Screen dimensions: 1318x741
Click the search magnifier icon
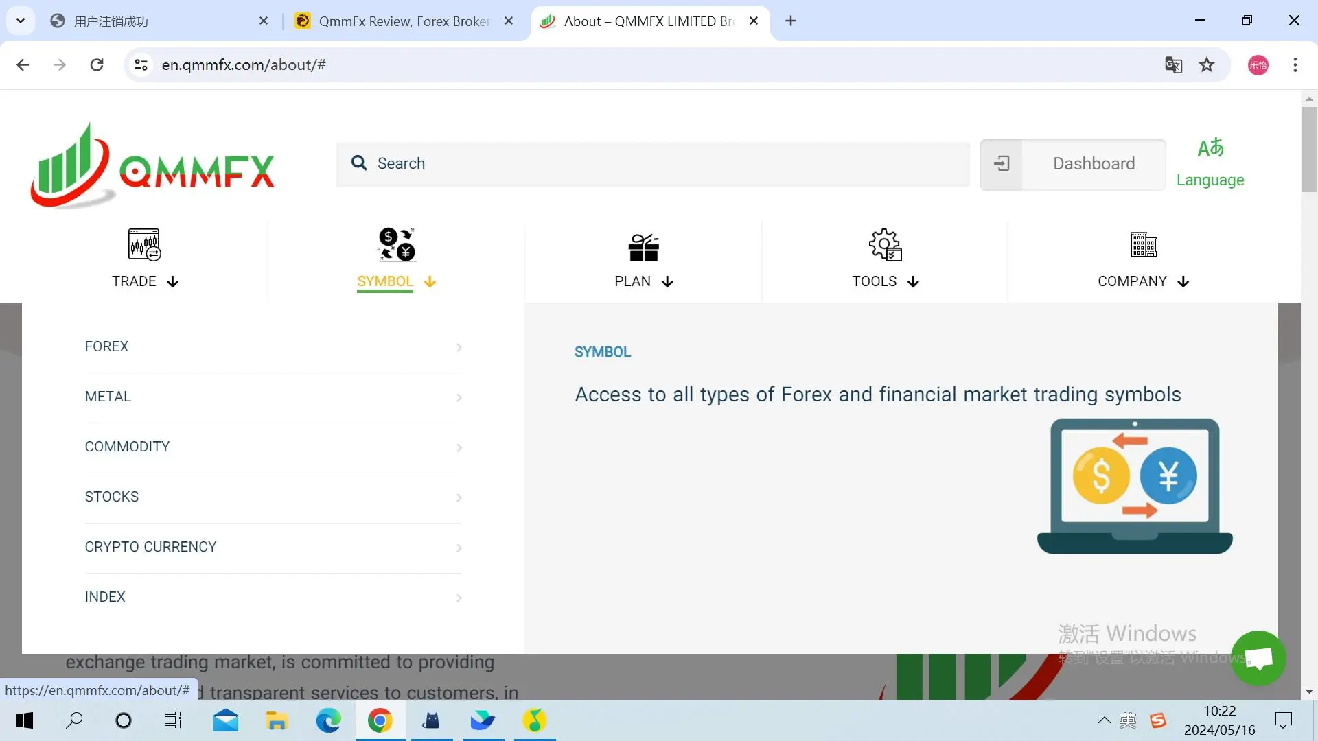pos(359,163)
